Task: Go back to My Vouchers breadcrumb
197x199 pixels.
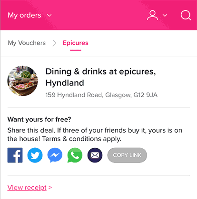Action: [x=27, y=43]
